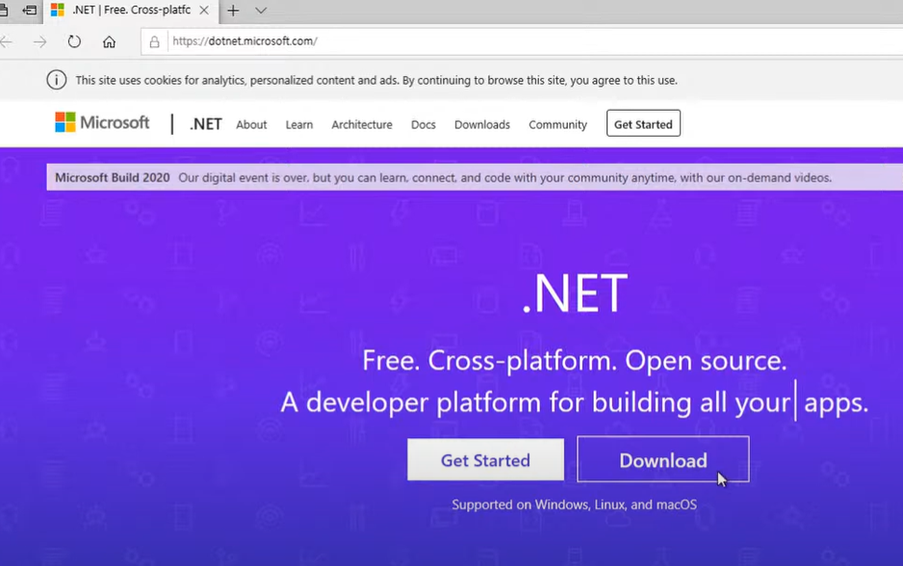Click the Download button
This screenshot has height=566, width=903.
(x=663, y=459)
